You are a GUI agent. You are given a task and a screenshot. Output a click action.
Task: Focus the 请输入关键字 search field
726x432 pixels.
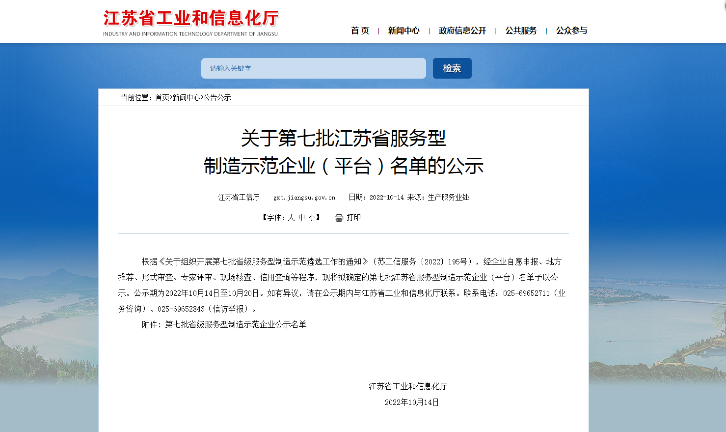(313, 68)
